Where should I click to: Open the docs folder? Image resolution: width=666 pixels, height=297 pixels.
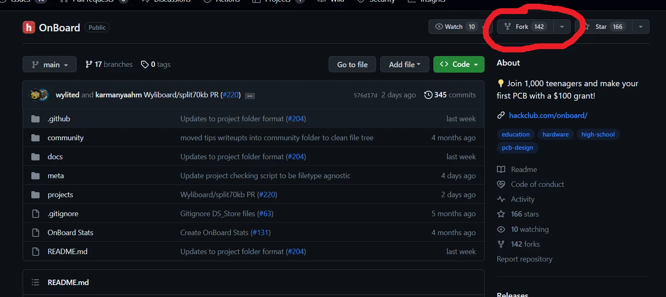click(55, 157)
